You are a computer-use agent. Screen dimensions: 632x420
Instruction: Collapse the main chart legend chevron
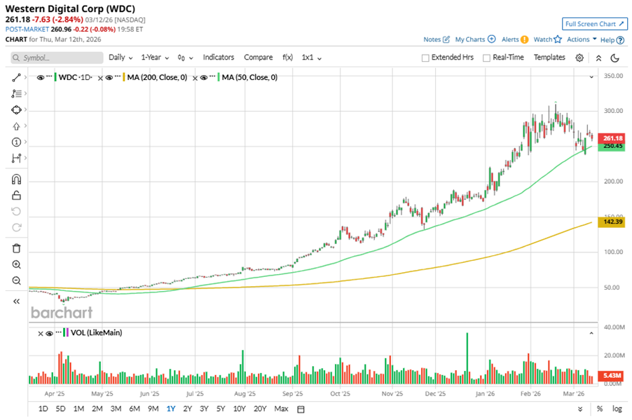point(591,77)
